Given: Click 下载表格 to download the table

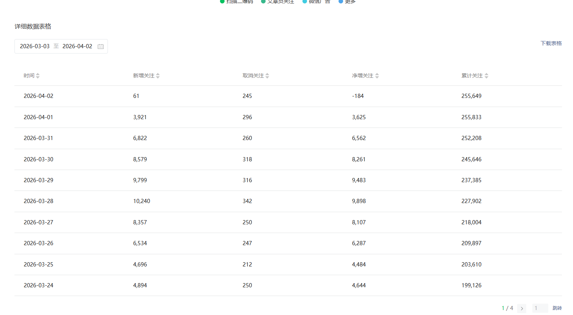Looking at the screenshot, I should 551,43.
